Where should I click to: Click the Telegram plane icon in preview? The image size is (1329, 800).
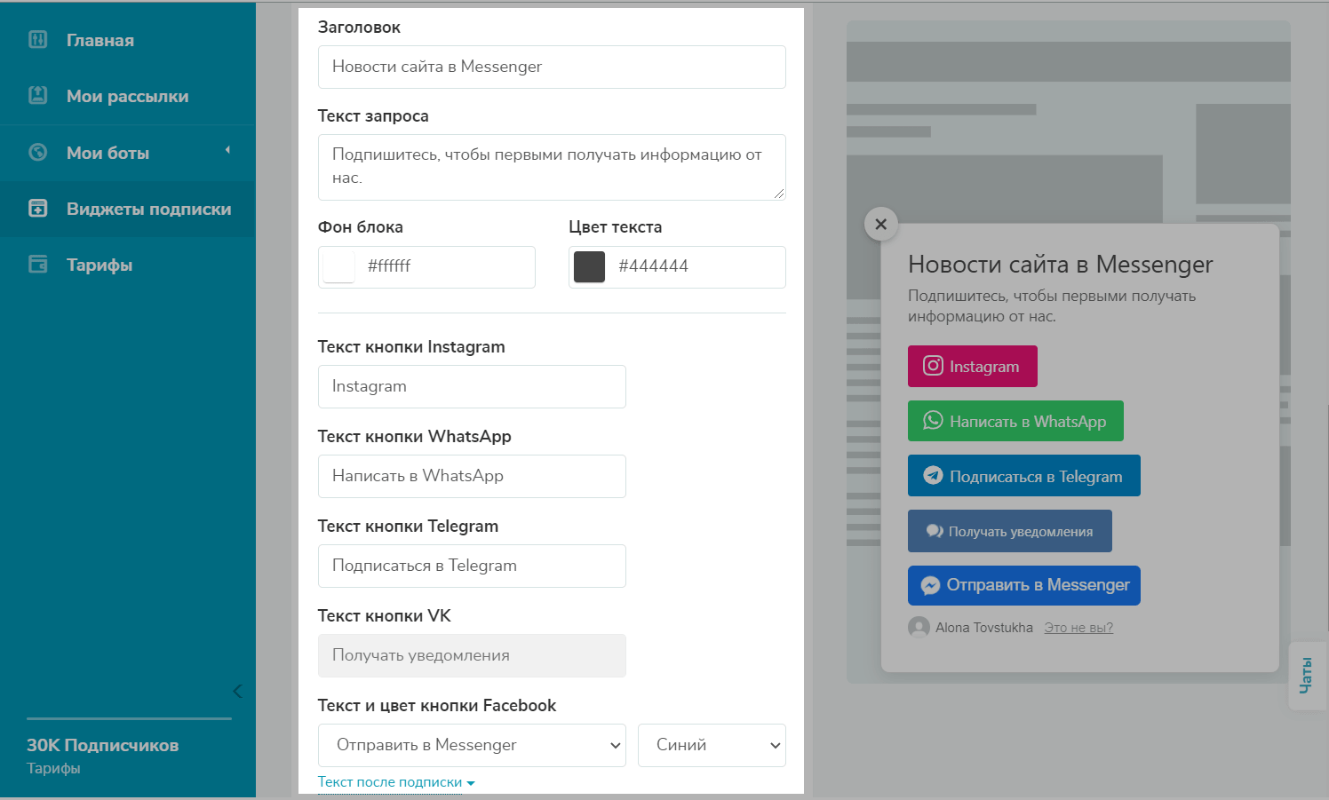point(933,475)
